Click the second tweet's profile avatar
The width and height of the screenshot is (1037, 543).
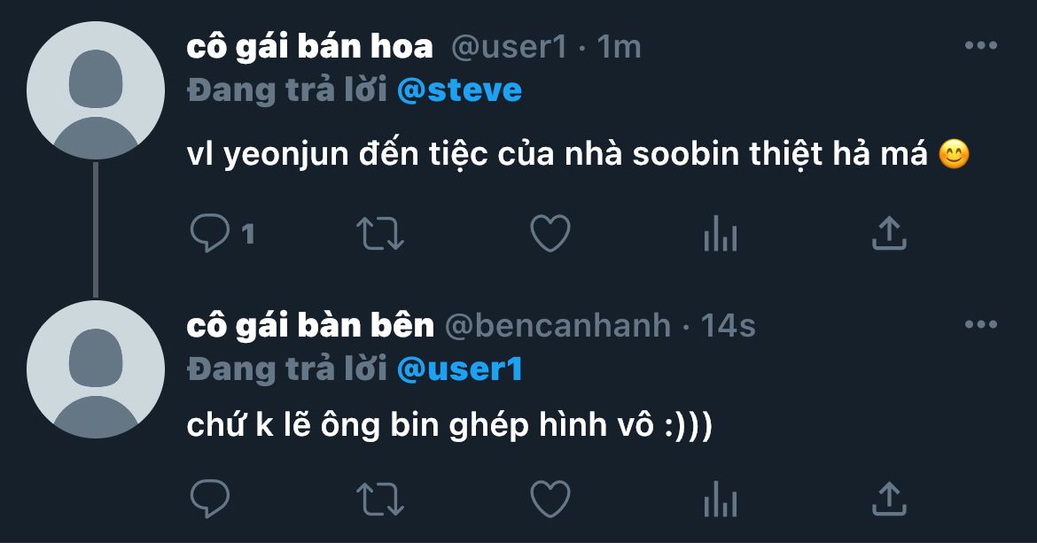[96, 369]
